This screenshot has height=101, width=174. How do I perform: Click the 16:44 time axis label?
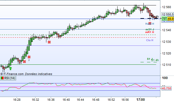[x=80, y=100]
